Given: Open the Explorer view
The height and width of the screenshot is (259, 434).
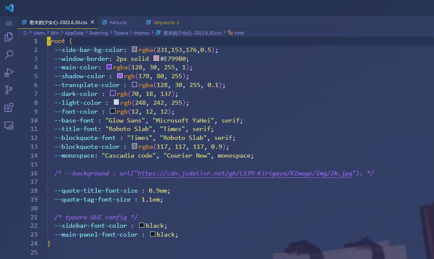Looking at the screenshot, I should [9, 37].
